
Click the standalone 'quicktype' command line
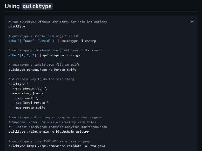(17, 26)
